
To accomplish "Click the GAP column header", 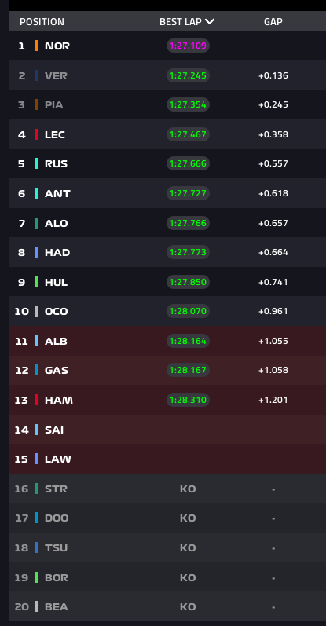I will point(273,21).
